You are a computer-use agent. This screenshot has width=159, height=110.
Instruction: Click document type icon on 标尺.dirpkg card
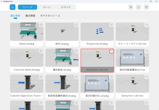click(76, 25)
